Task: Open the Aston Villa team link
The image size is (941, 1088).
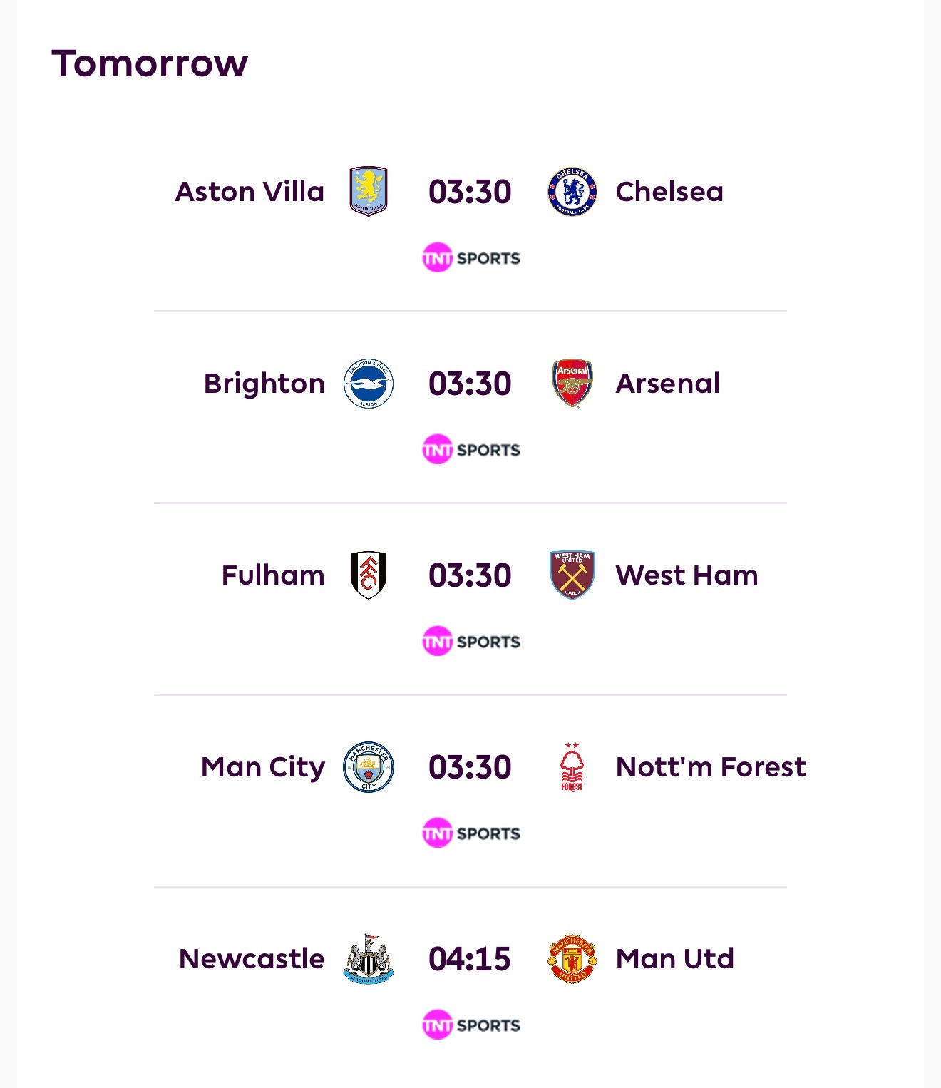Action: point(250,192)
